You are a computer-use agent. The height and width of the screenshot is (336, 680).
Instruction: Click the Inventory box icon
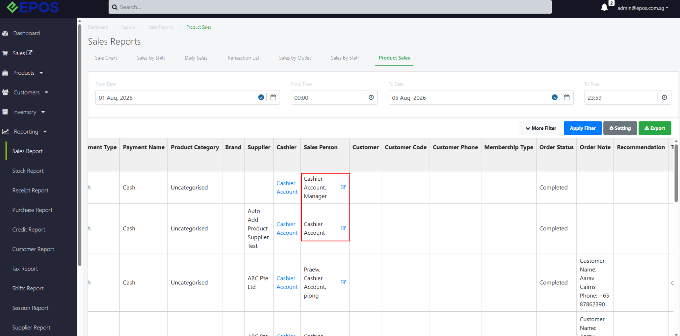pos(5,112)
